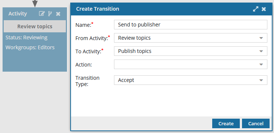Select the Review topics activity title
The height and width of the screenshot is (133, 274).
click(35, 26)
